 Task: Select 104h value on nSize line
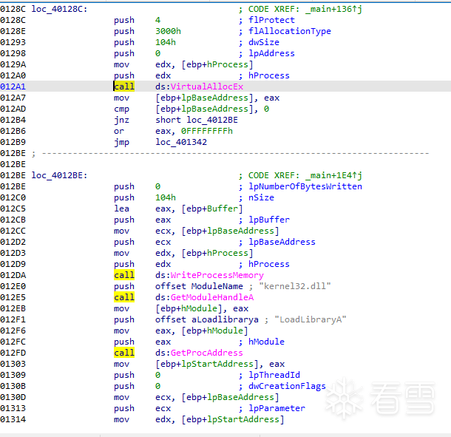[x=166, y=197]
